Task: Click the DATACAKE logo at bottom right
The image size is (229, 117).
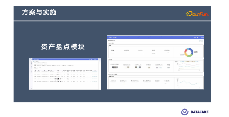Action: [195, 112]
